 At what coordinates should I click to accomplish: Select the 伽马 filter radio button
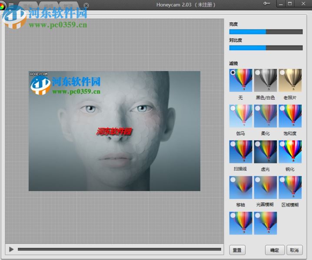point(233,108)
